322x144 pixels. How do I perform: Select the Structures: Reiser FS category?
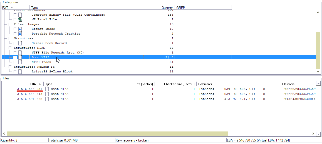pos(34,67)
